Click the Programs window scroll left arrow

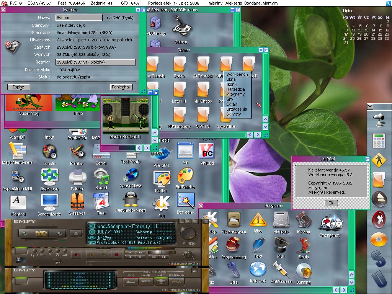pyautogui.click(x=336, y=290)
